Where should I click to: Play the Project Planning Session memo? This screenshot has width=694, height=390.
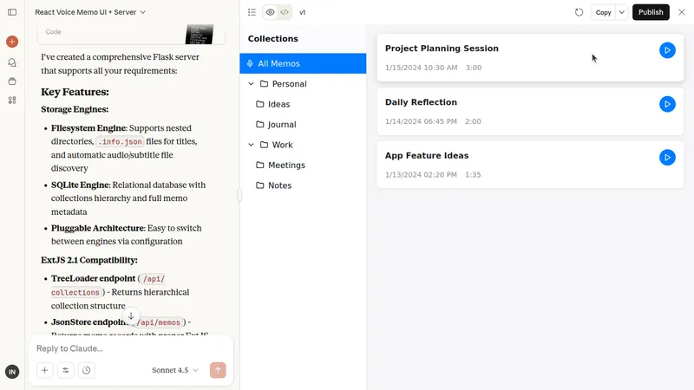tap(666, 50)
